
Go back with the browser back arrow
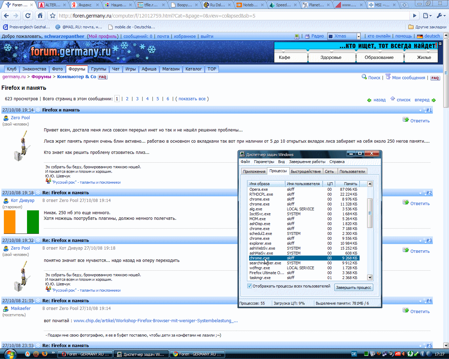click(6, 16)
